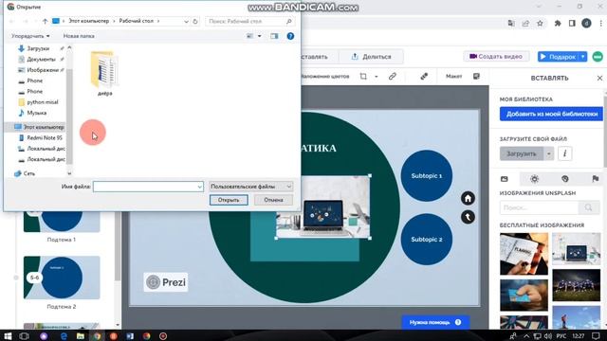This screenshot has width=607, height=341.
Task: Click the info icon next to Загрузить
Action: [x=565, y=153]
